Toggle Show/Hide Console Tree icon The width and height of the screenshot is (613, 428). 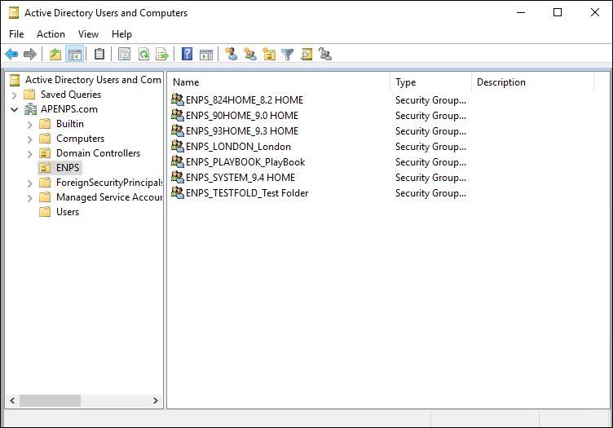pyautogui.click(x=75, y=54)
